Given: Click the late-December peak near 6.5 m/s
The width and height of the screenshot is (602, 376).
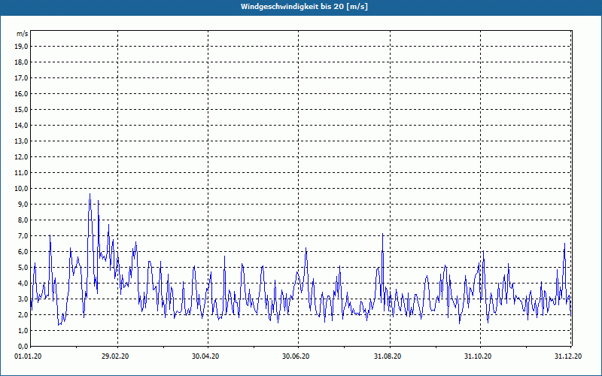Looking at the screenshot, I should point(565,244).
